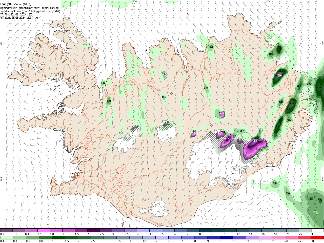Click the upper legend swatch labeled 0.2
324x243 pixels.
[x=6, y=231]
